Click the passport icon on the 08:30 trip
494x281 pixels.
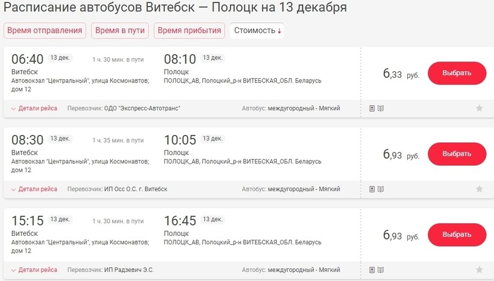(372, 189)
